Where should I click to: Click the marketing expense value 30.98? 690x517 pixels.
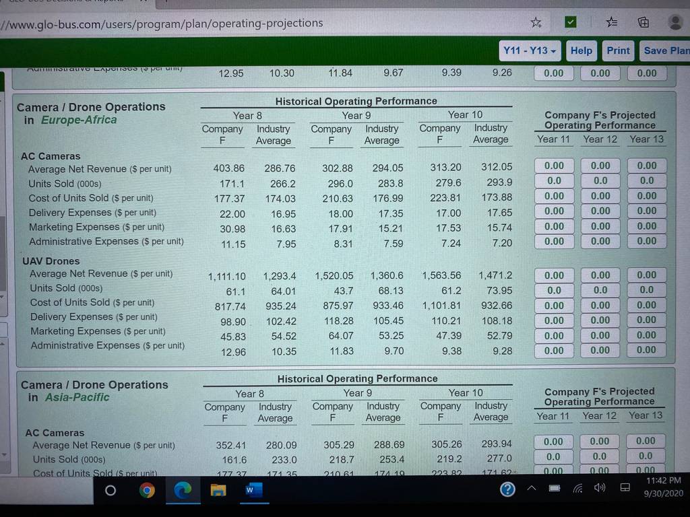tap(232, 229)
